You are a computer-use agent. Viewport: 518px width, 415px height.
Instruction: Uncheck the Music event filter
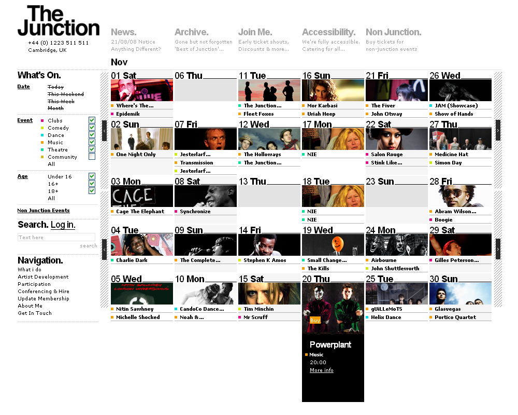click(92, 142)
